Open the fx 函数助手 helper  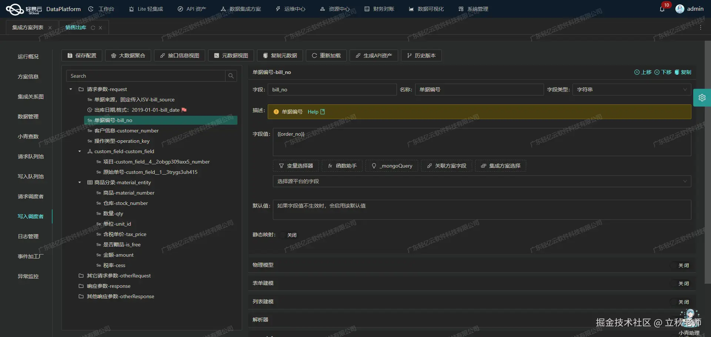[x=342, y=166]
